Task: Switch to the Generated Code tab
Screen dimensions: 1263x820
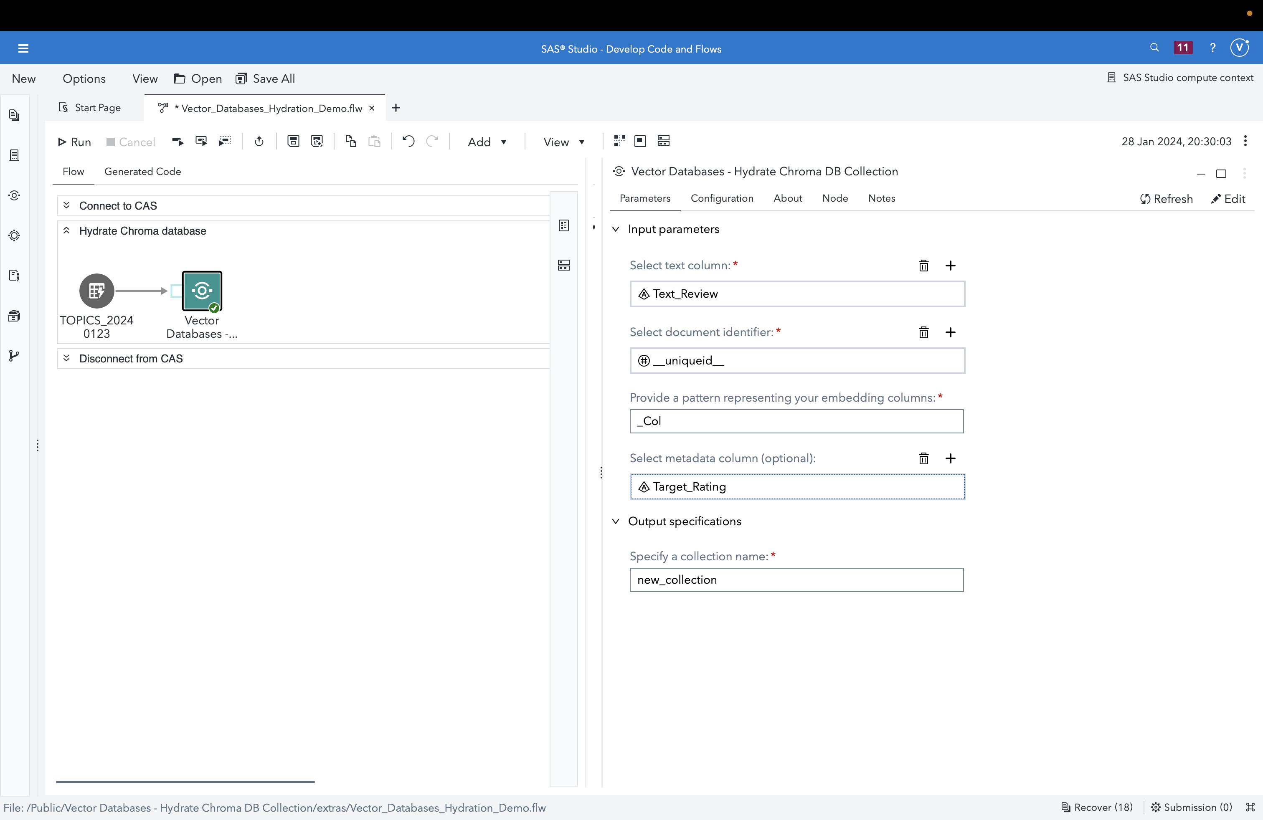Action: tap(143, 171)
